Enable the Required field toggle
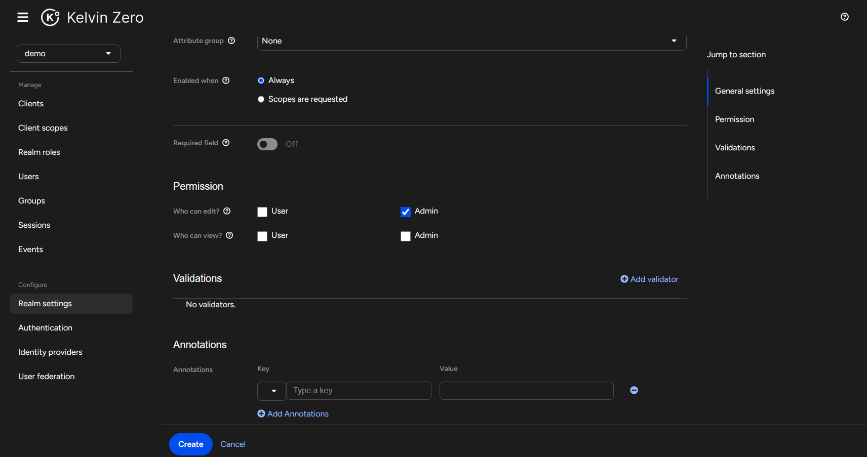The width and height of the screenshot is (867, 457). point(267,144)
